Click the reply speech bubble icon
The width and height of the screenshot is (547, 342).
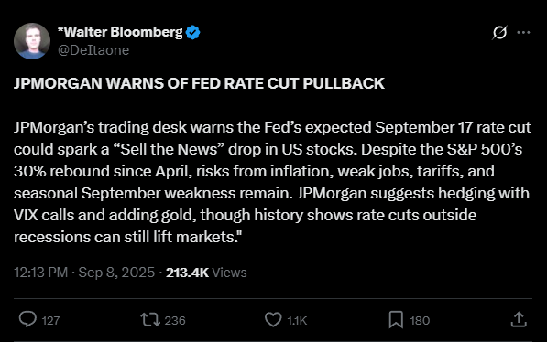(x=27, y=319)
